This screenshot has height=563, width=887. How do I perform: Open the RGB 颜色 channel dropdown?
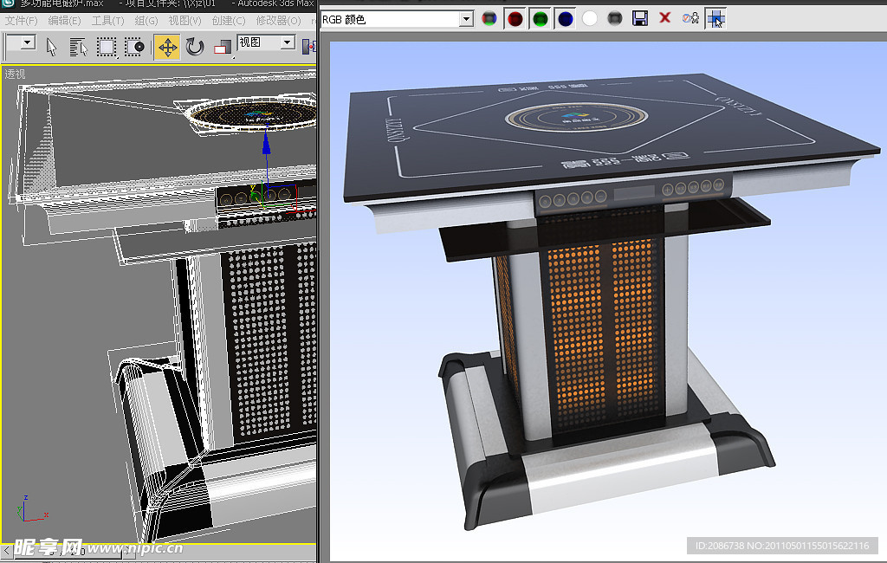tap(465, 18)
